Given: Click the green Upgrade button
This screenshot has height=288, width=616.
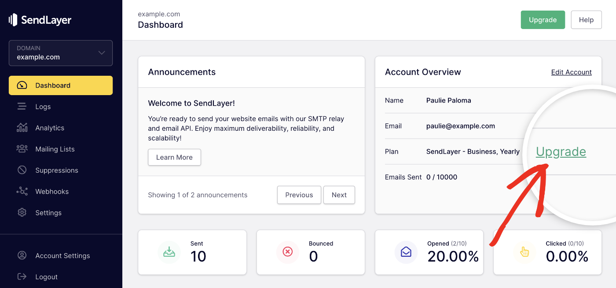Looking at the screenshot, I should 543,19.
